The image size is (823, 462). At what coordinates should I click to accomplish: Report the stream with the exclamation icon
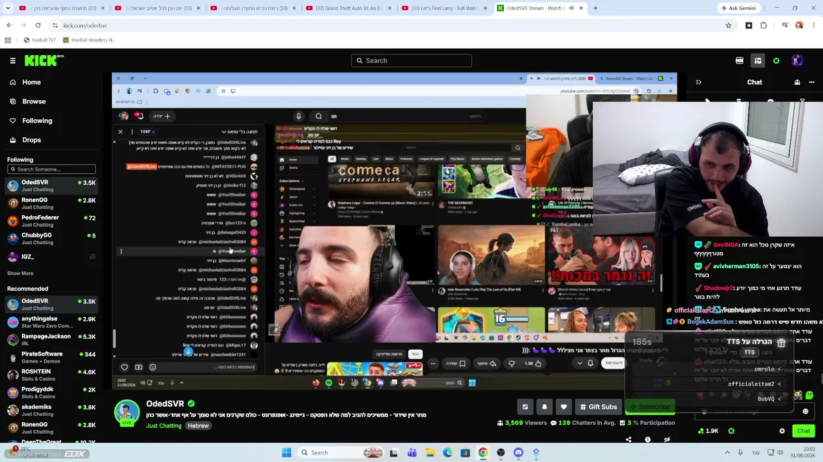[x=647, y=440]
